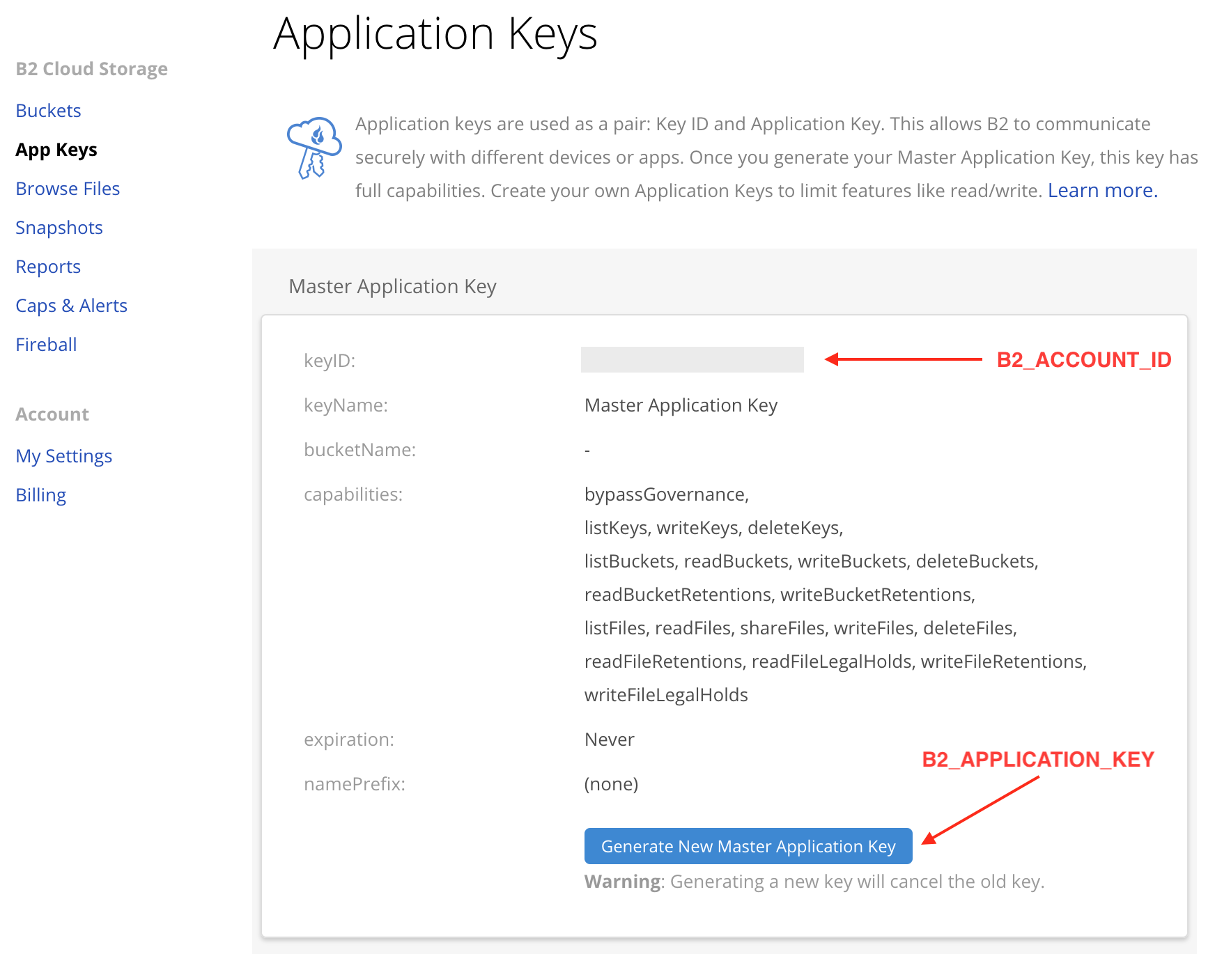Select the Application Keys page heading
This screenshot has height=954, width=1215.
435,33
